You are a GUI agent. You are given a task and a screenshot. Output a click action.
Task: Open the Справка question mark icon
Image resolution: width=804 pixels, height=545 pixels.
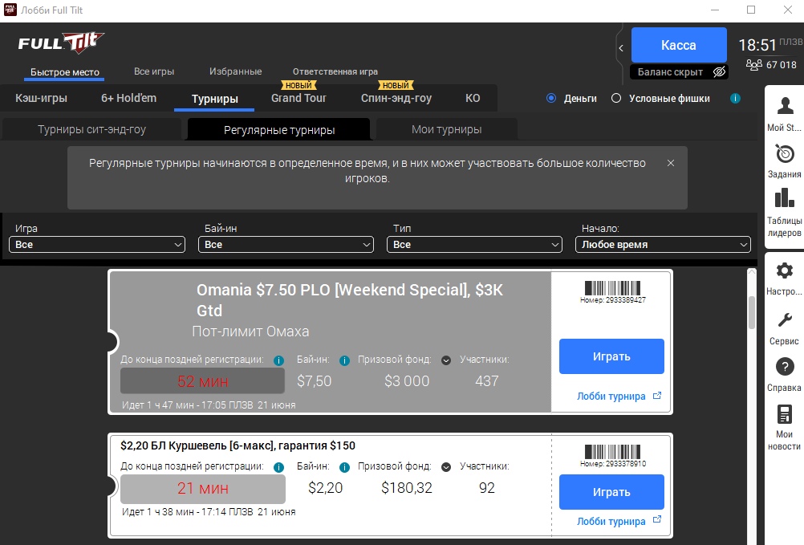coord(785,367)
